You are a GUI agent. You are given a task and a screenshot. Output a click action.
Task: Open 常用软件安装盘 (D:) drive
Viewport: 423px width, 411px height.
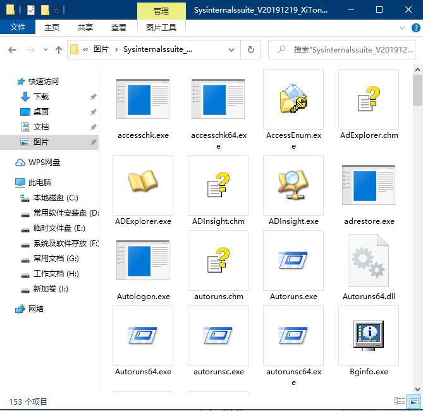tap(66, 212)
